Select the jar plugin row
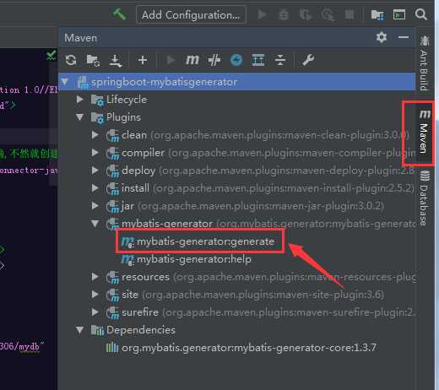Image resolution: width=439 pixels, height=390 pixels. (245, 206)
